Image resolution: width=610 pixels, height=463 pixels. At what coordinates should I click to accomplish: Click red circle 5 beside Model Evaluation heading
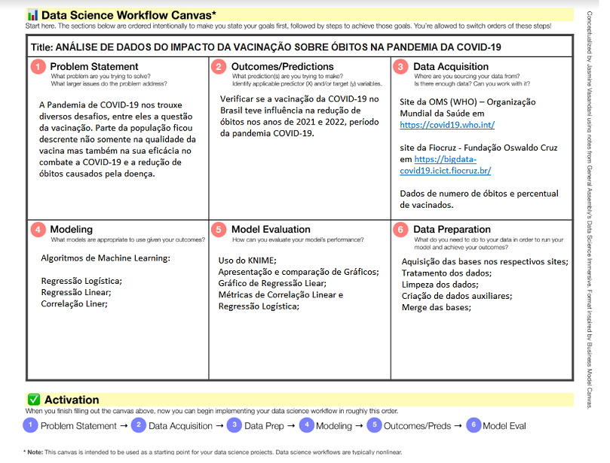pos(219,229)
